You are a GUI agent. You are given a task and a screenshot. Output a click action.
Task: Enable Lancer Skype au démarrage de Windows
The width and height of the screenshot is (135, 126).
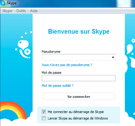(x=44, y=118)
